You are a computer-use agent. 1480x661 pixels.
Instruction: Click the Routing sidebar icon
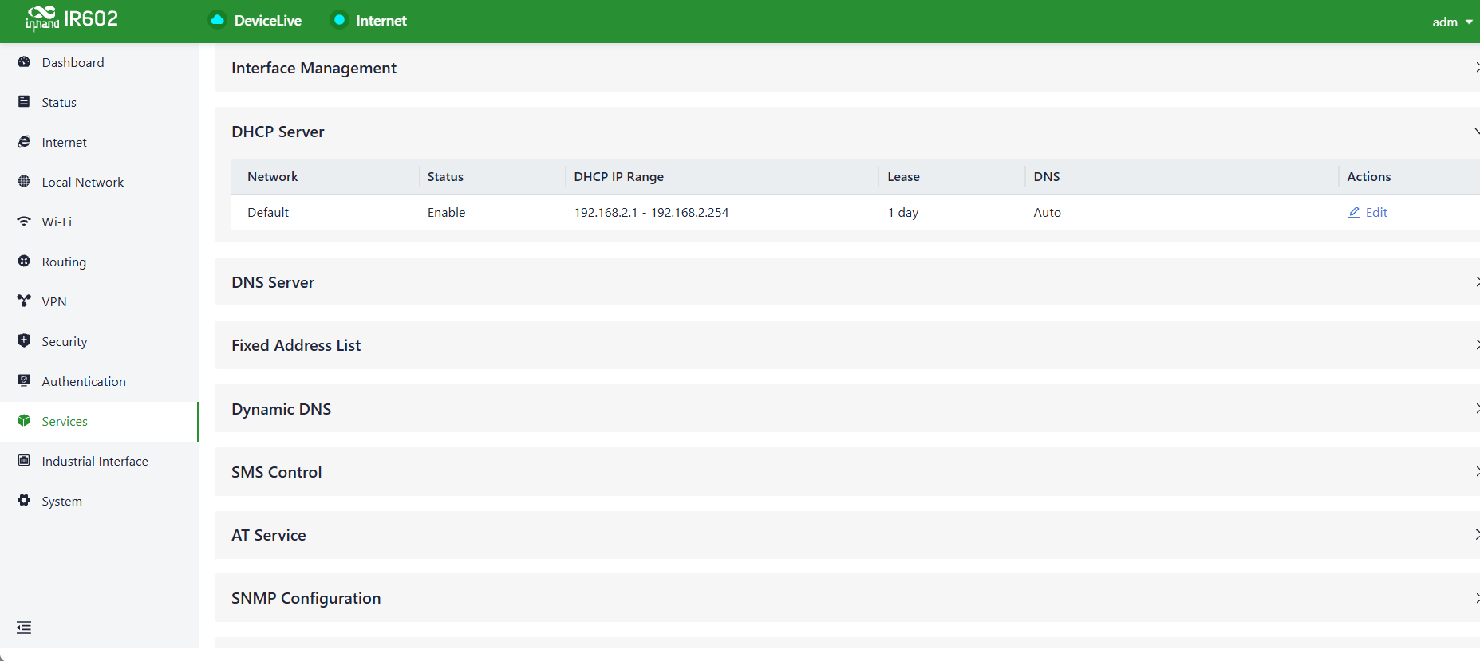pos(24,262)
